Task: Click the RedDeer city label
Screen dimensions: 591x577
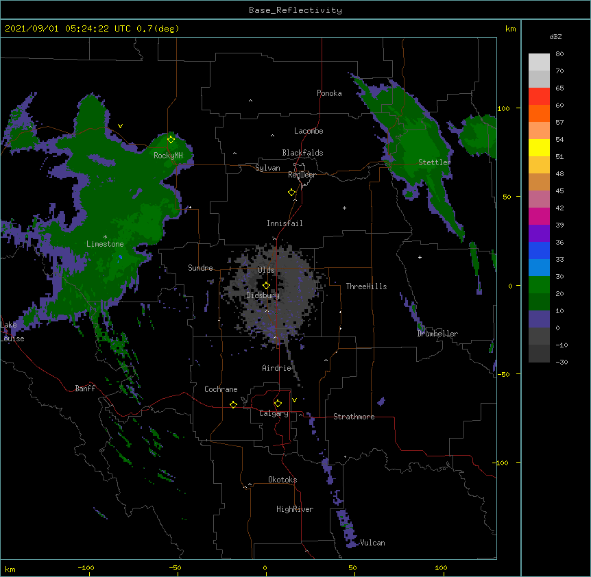Action: 302,175
